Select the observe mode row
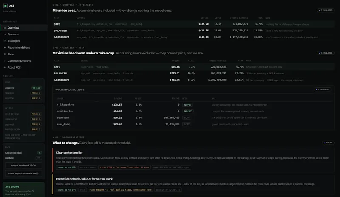 pos(23,88)
